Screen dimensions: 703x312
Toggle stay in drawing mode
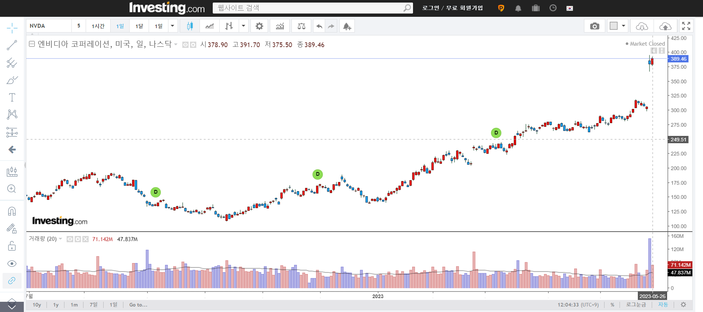pyautogui.click(x=12, y=229)
